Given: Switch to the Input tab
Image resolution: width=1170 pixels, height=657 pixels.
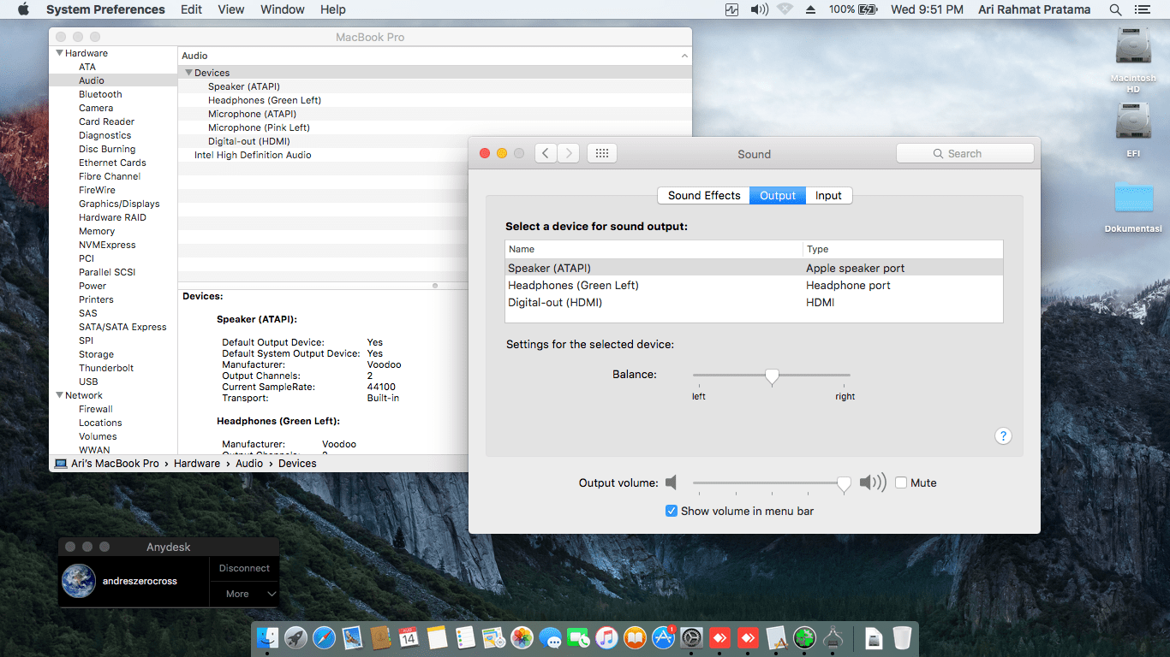Looking at the screenshot, I should click(x=828, y=195).
